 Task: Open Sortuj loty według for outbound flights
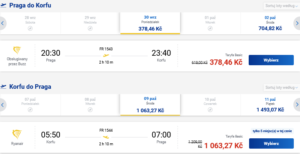[x=281, y=6]
